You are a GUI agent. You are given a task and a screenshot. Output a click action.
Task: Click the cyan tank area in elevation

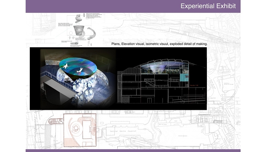coord(184,78)
